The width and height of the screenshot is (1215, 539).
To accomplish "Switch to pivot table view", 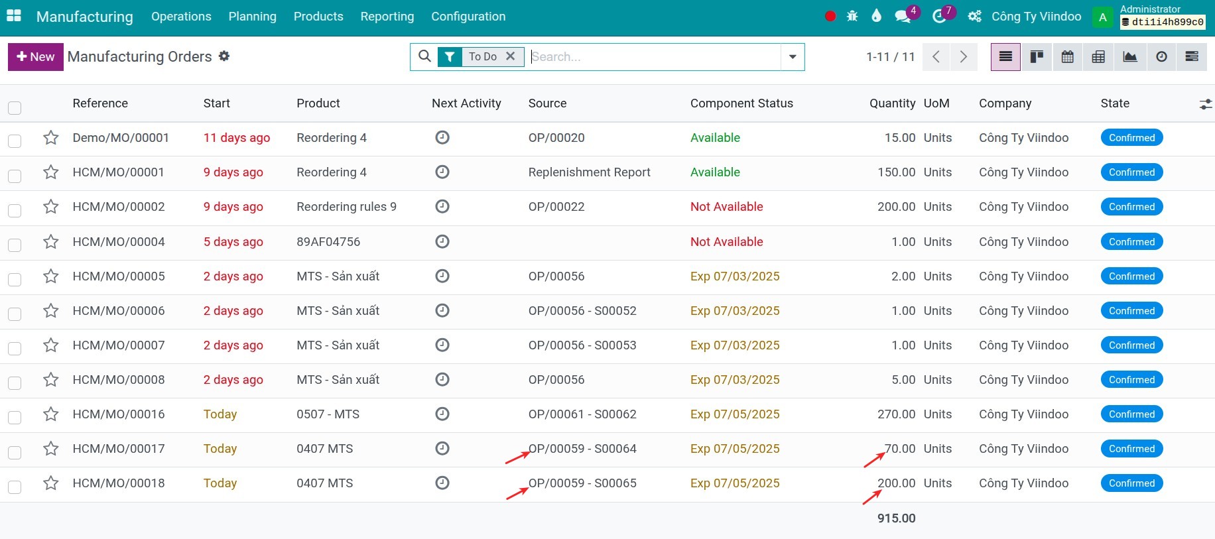I will tap(1098, 57).
